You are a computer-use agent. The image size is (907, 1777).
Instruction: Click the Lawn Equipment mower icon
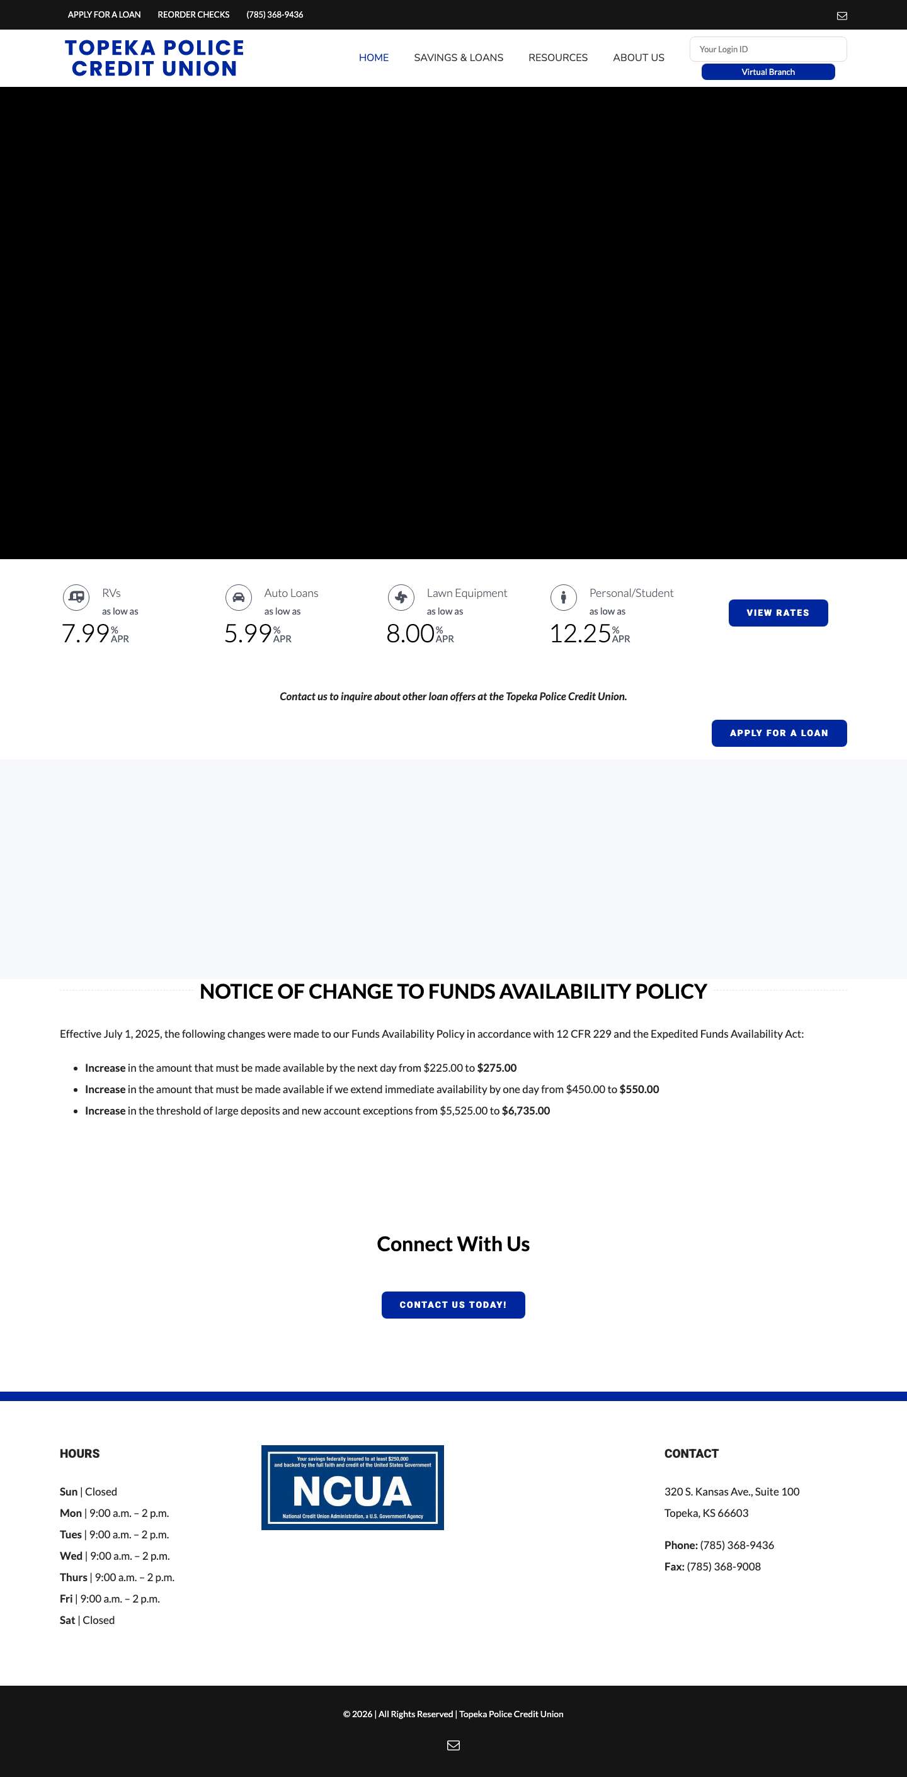coord(401,598)
